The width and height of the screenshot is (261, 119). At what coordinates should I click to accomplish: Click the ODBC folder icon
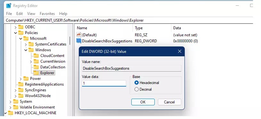(21, 27)
